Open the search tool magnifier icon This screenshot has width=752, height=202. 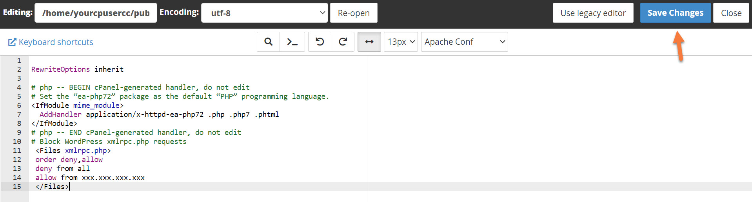[268, 42]
